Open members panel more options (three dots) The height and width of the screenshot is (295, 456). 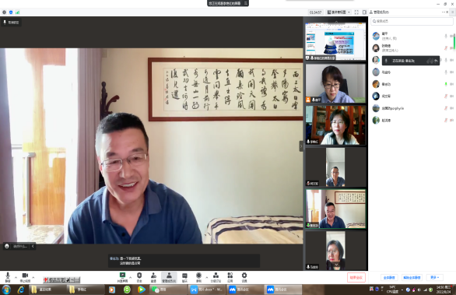tap(444, 12)
